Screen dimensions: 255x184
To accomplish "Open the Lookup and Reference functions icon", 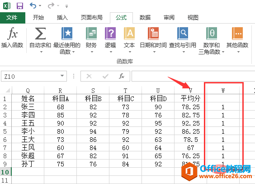I will click(183, 34).
